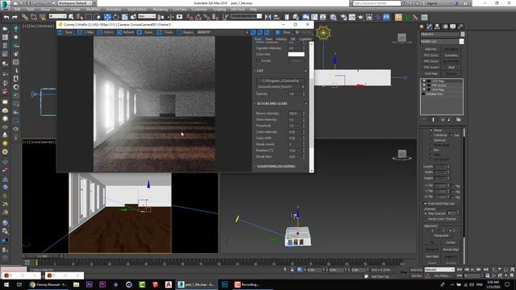This screenshot has width=516, height=290.
Task: Expand the Sharpening/Blurring section
Action: click(x=255, y=167)
